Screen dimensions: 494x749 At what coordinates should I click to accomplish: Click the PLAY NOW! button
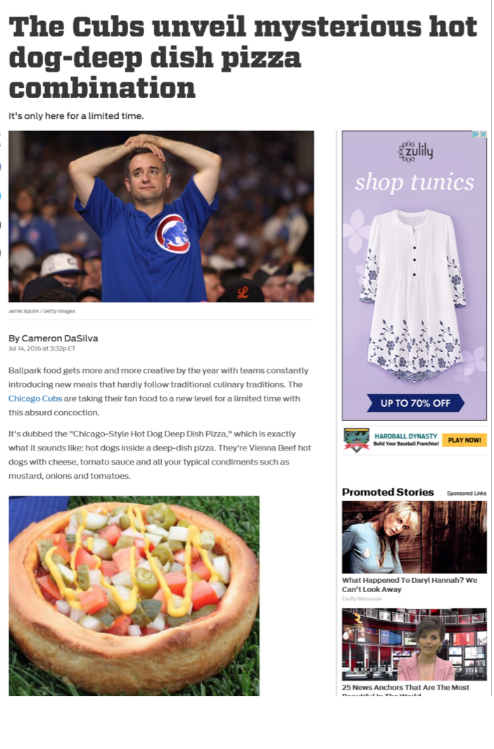[464, 440]
